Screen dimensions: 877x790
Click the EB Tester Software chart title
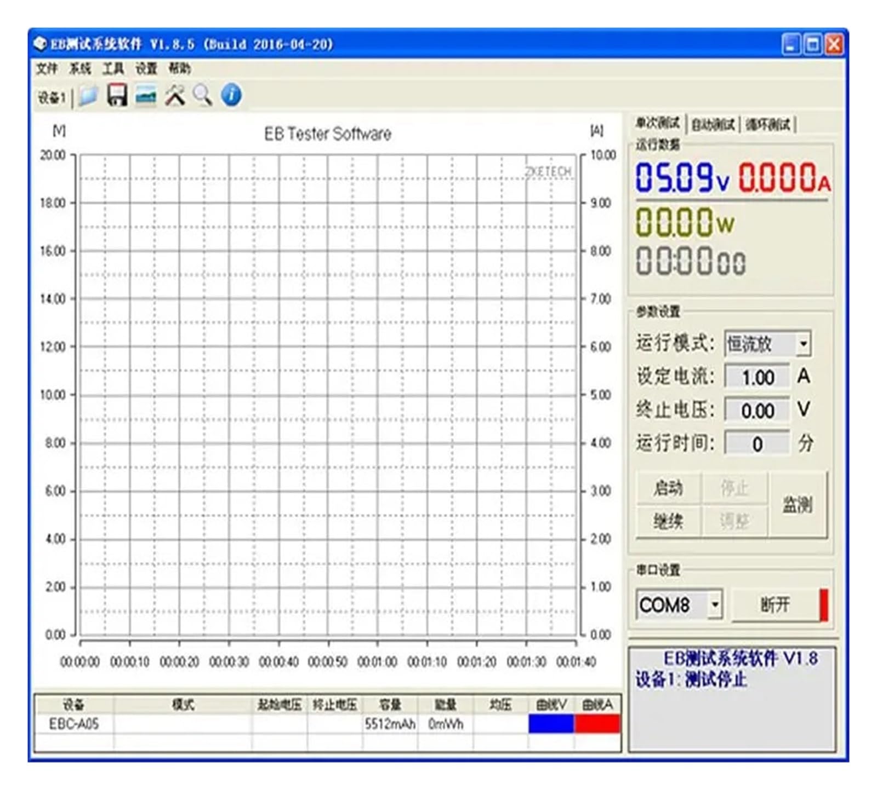[x=328, y=134]
